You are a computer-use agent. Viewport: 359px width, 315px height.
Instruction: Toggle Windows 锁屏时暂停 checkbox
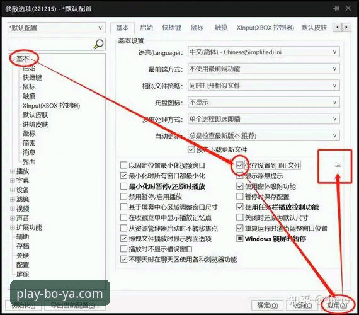pyautogui.click(x=240, y=239)
